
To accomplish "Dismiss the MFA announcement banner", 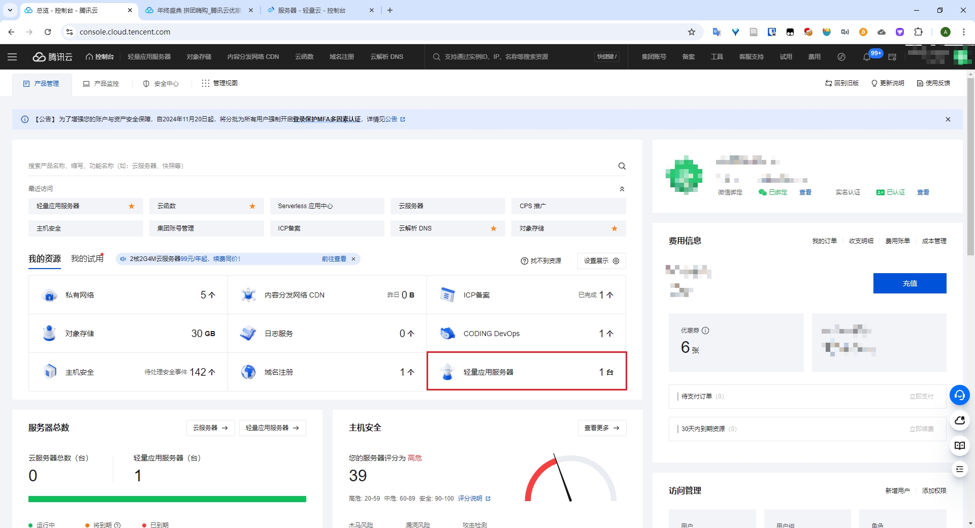I will coord(948,119).
